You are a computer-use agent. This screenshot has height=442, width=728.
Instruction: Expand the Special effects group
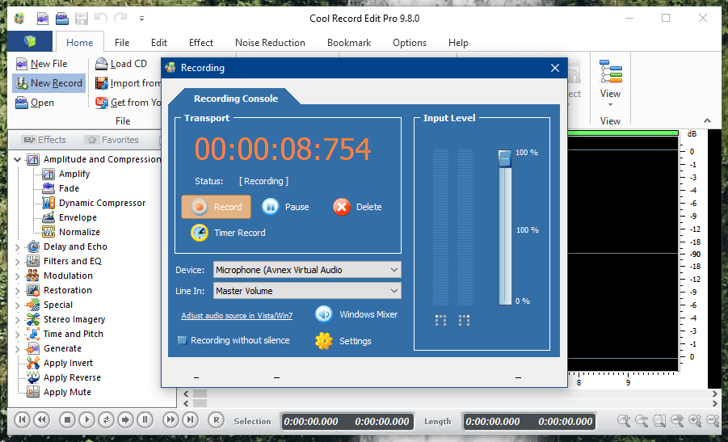click(x=18, y=305)
